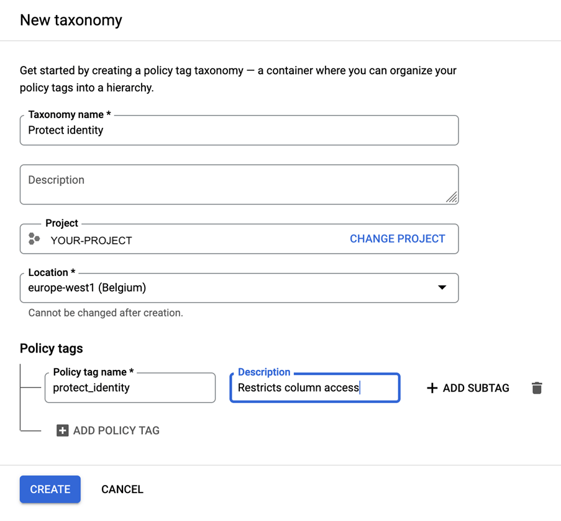Click the resize handle of the Description textarea
This screenshot has width=561, height=521.
pyautogui.click(x=452, y=198)
